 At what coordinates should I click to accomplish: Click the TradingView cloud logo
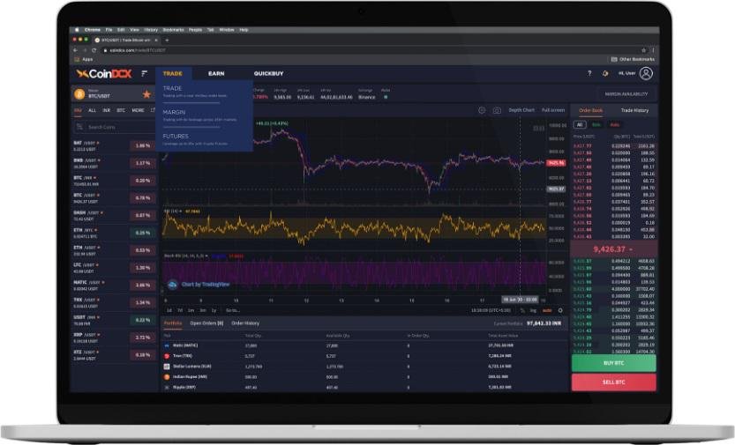[x=173, y=285]
